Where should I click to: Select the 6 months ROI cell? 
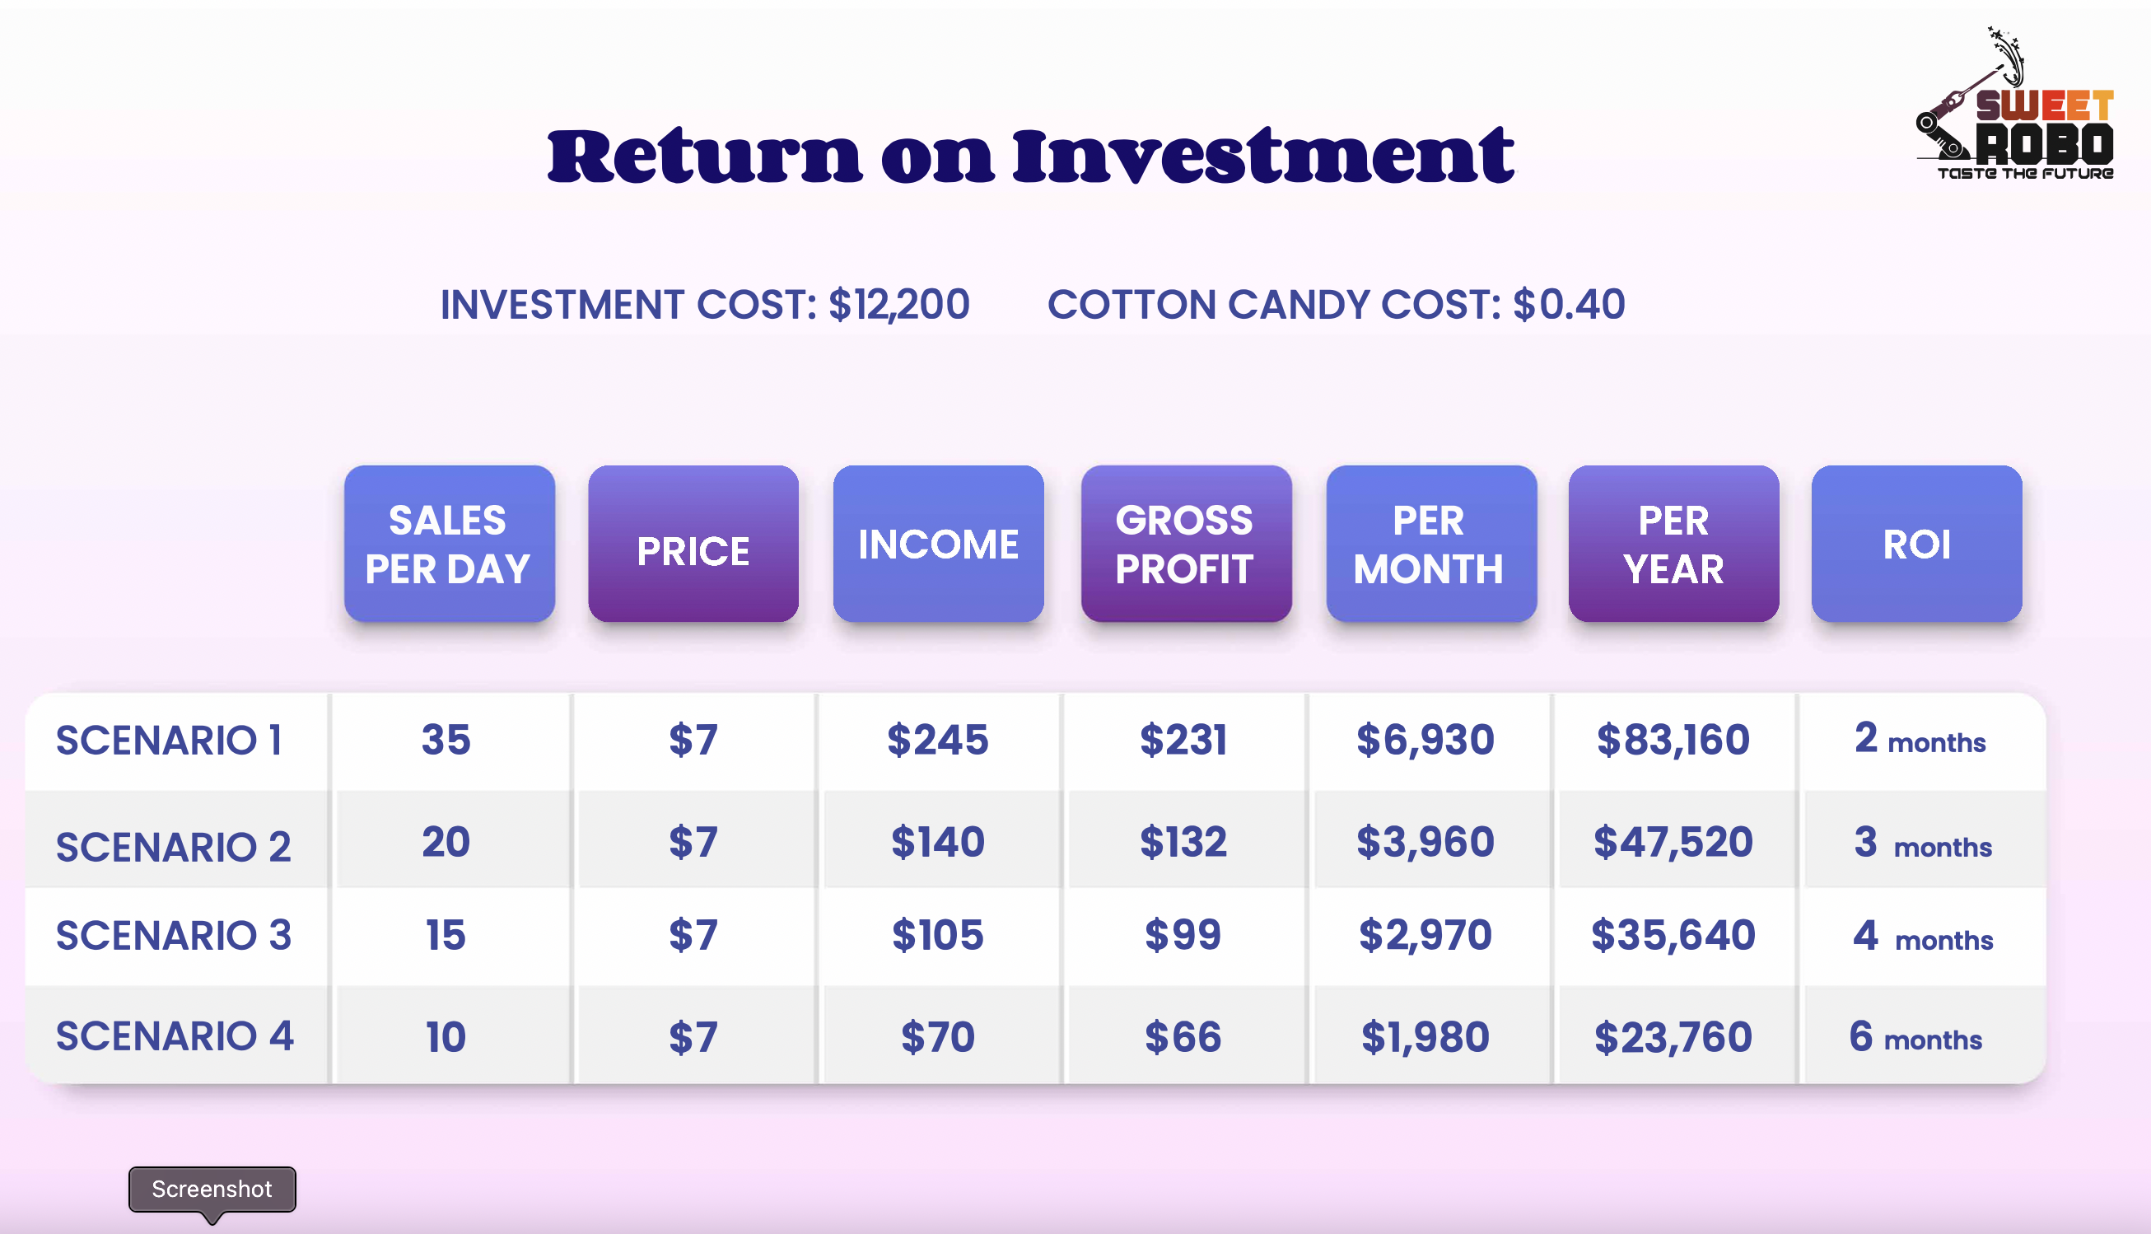(x=1915, y=1036)
